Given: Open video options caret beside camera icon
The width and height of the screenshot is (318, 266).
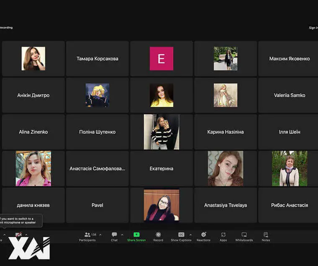Looking at the screenshot, I should [26, 235].
